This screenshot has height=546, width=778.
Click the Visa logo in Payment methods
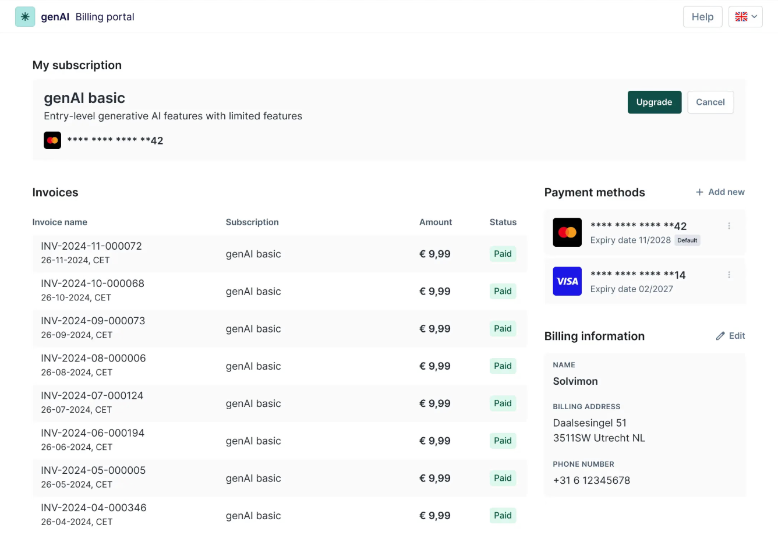pos(567,281)
